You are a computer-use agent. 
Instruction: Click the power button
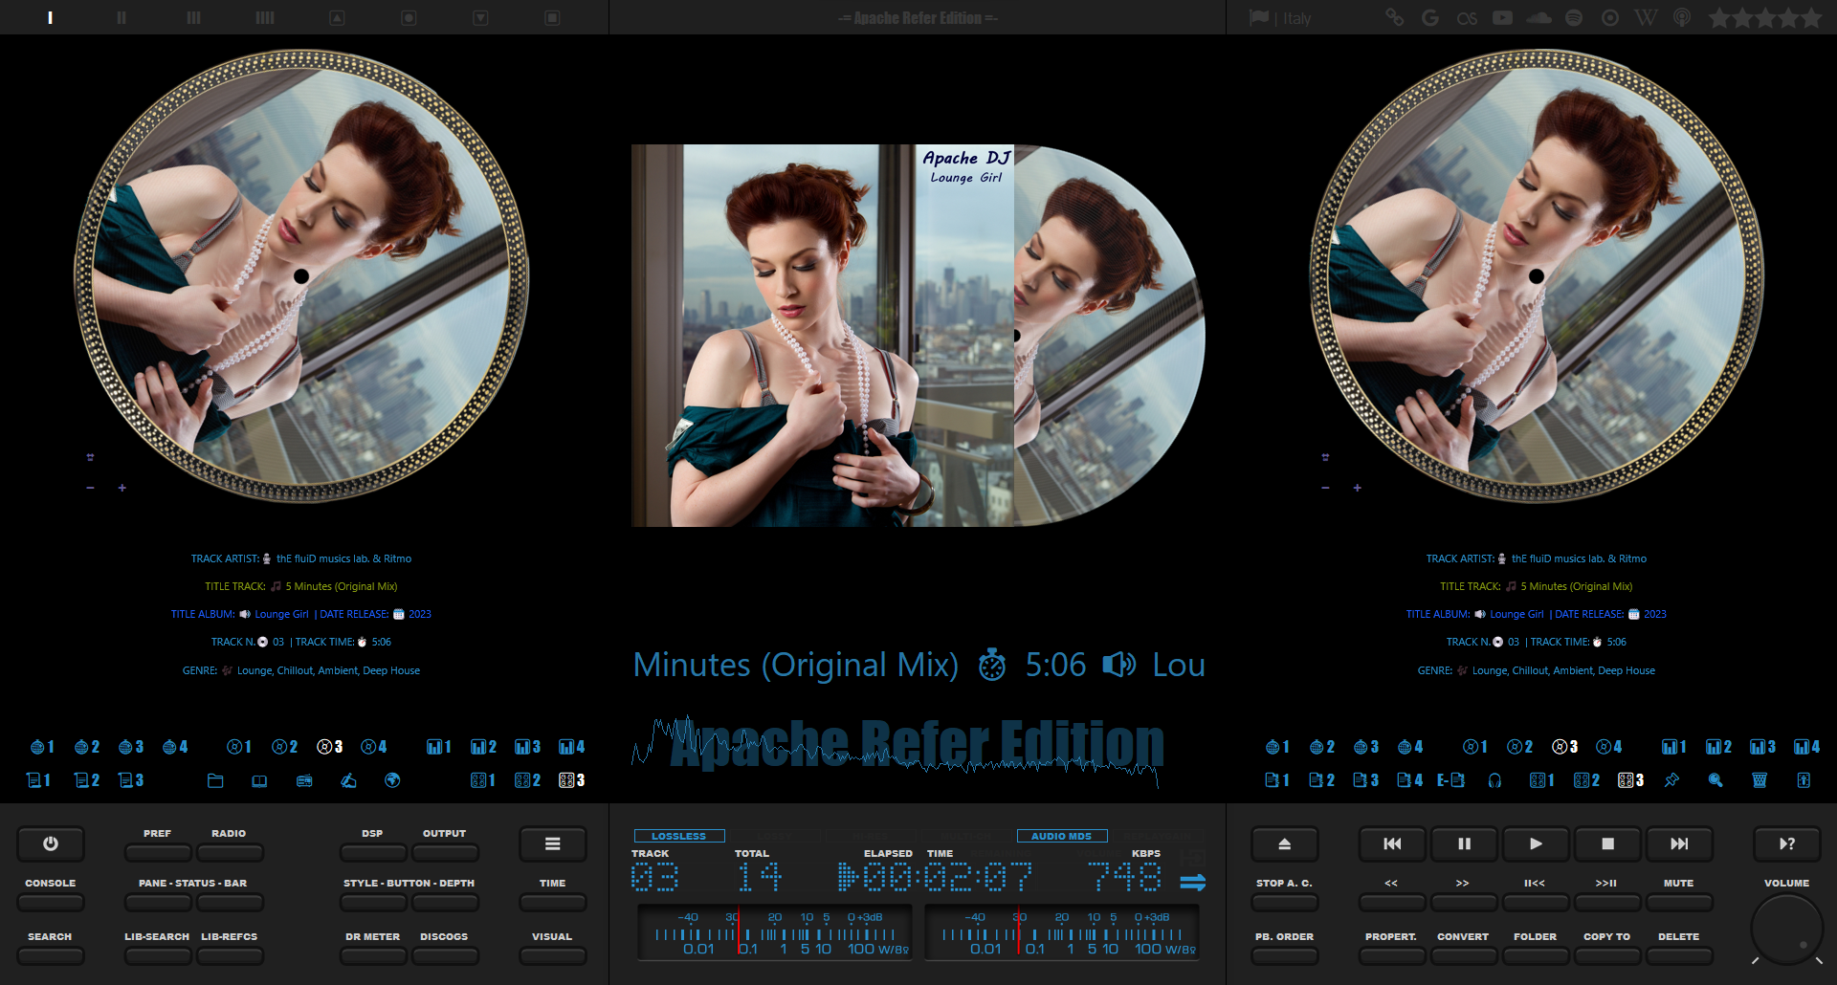click(x=51, y=843)
